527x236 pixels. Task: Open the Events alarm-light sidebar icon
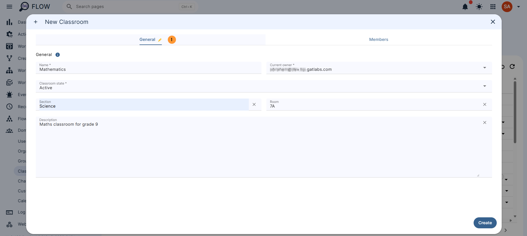pyautogui.click(x=9, y=94)
